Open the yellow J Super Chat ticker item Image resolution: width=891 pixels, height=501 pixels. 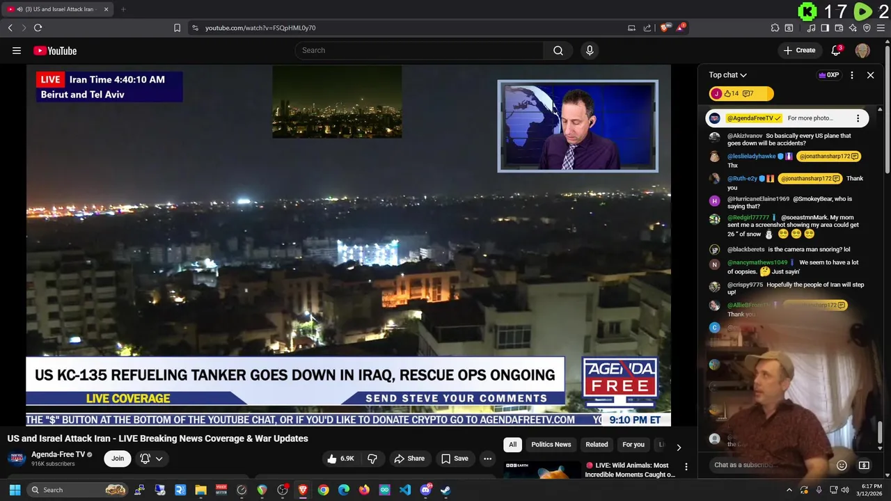click(x=741, y=93)
